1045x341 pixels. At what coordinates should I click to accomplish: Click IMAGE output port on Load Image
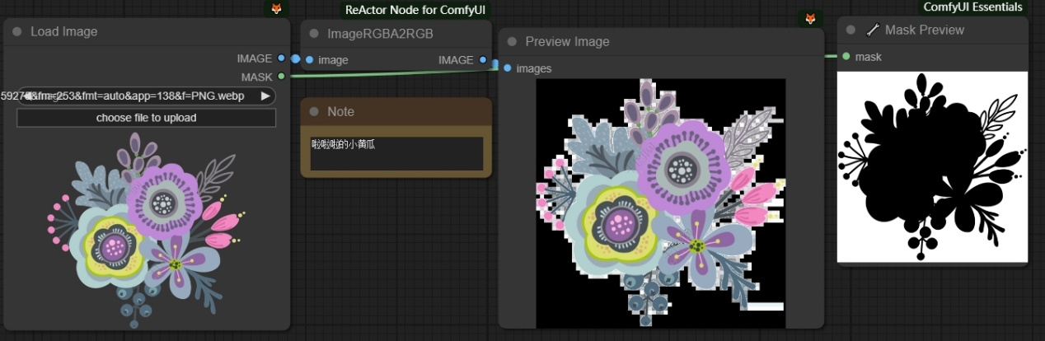click(x=282, y=58)
